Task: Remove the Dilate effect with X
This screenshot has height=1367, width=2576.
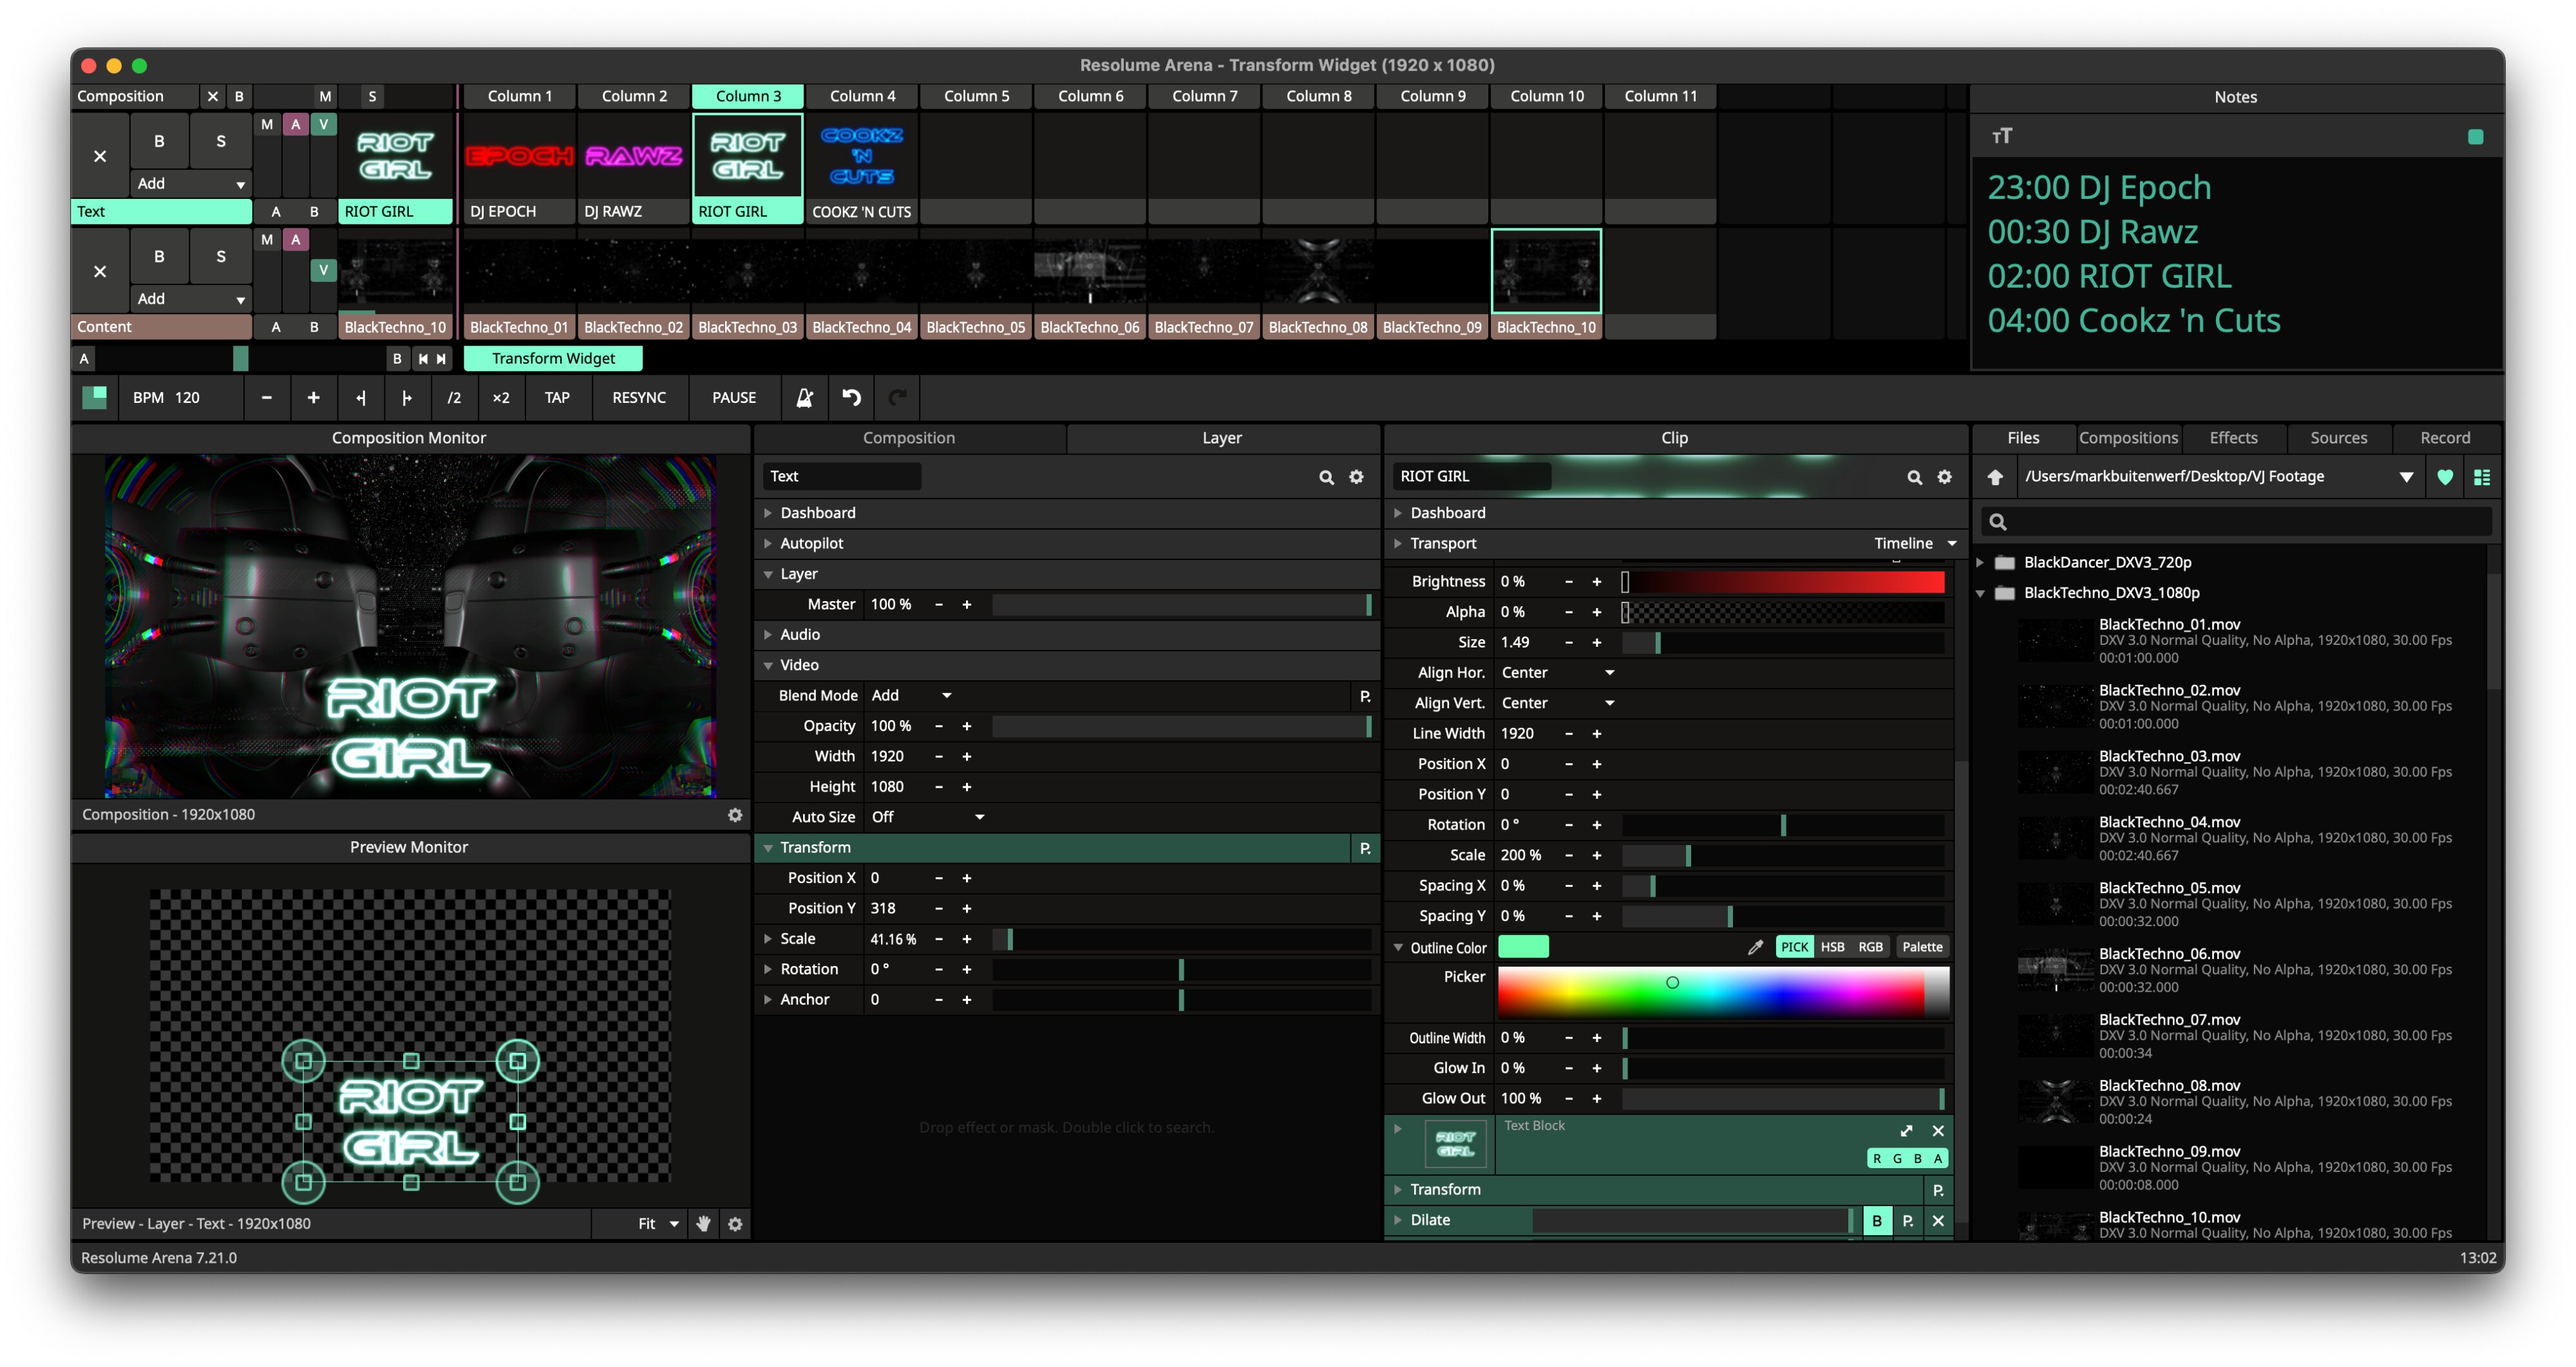Action: pyautogui.click(x=1938, y=1220)
